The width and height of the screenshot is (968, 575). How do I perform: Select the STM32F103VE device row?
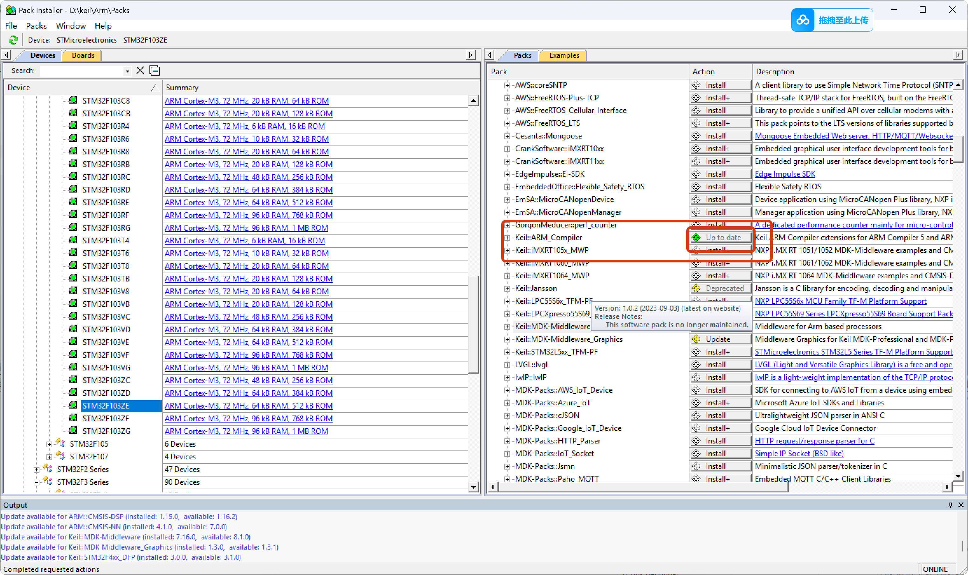106,342
